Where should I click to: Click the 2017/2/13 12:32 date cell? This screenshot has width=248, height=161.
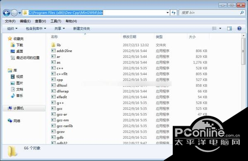coord(136,45)
